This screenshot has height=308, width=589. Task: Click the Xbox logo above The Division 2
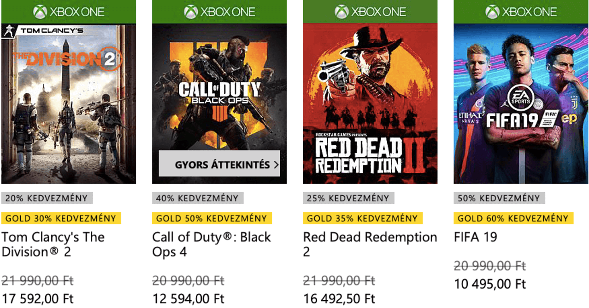click(x=40, y=12)
